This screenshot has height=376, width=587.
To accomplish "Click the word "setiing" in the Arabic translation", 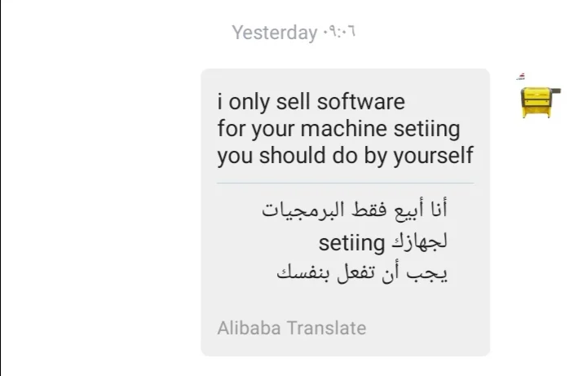I will click(x=351, y=241).
